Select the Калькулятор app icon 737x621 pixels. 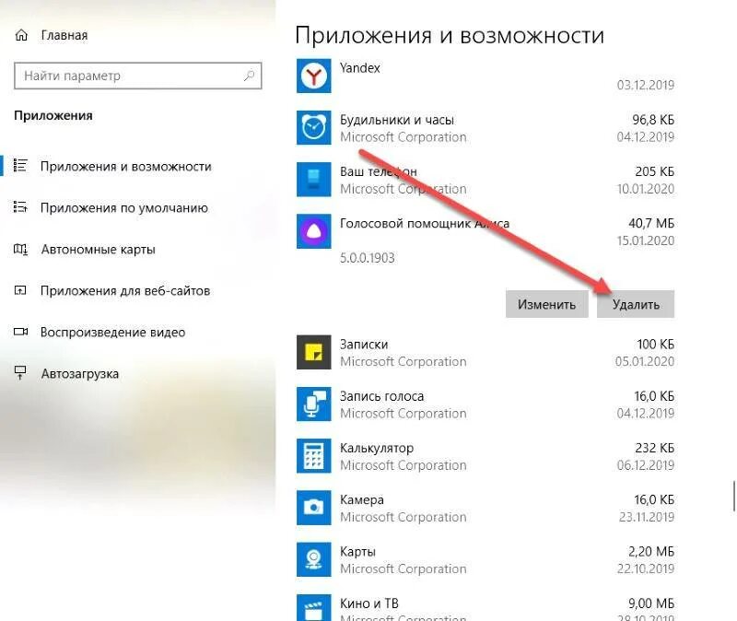tap(313, 455)
